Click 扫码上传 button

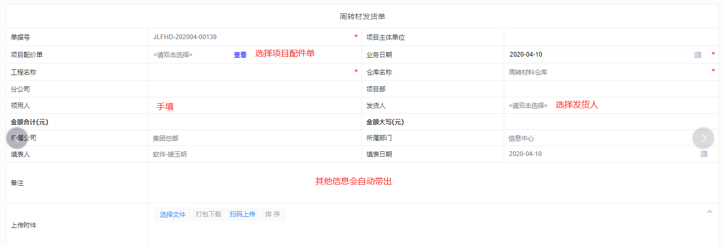pyautogui.click(x=243, y=214)
